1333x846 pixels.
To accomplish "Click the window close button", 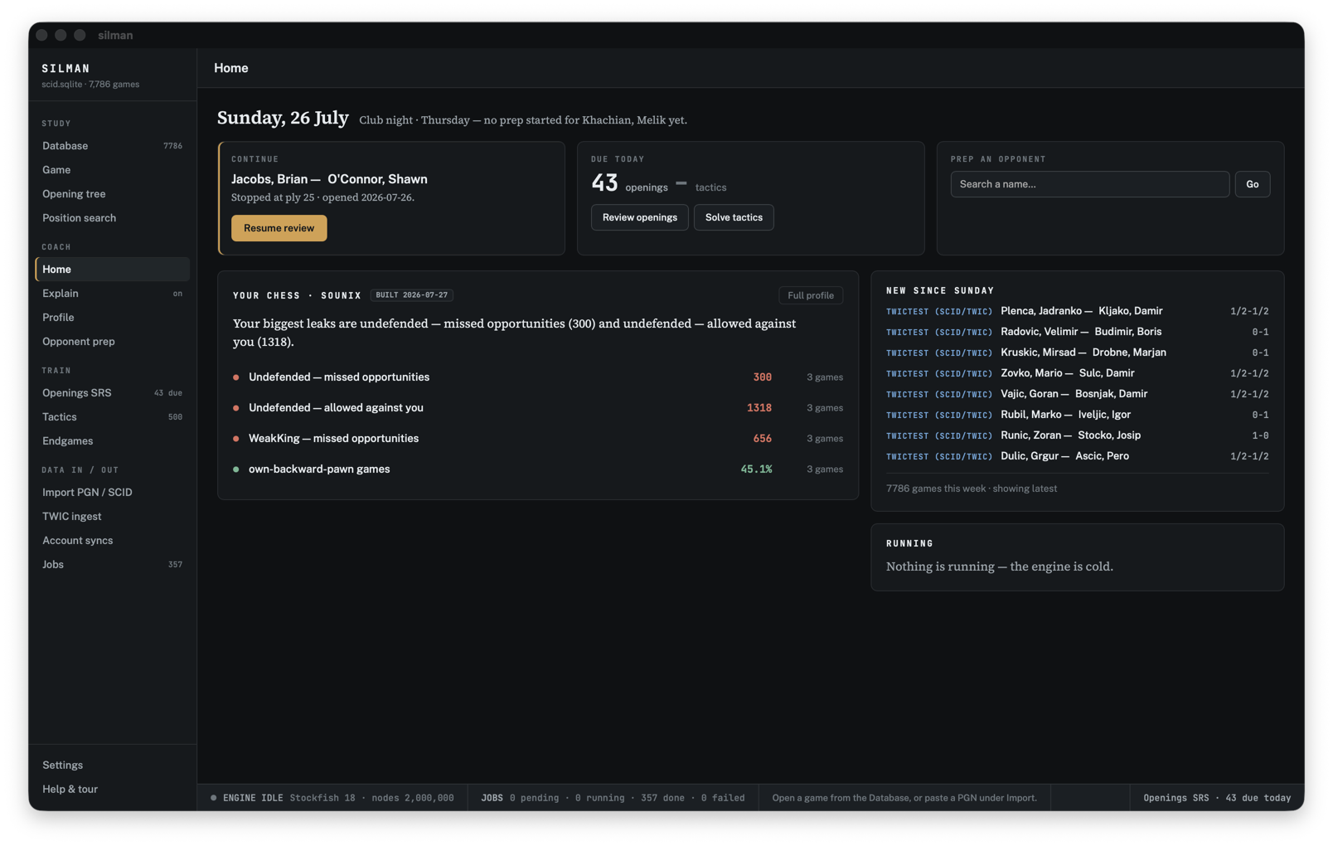I will (x=41, y=36).
